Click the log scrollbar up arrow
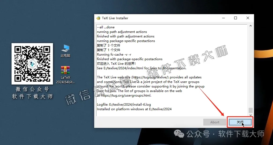 coord(251,26)
